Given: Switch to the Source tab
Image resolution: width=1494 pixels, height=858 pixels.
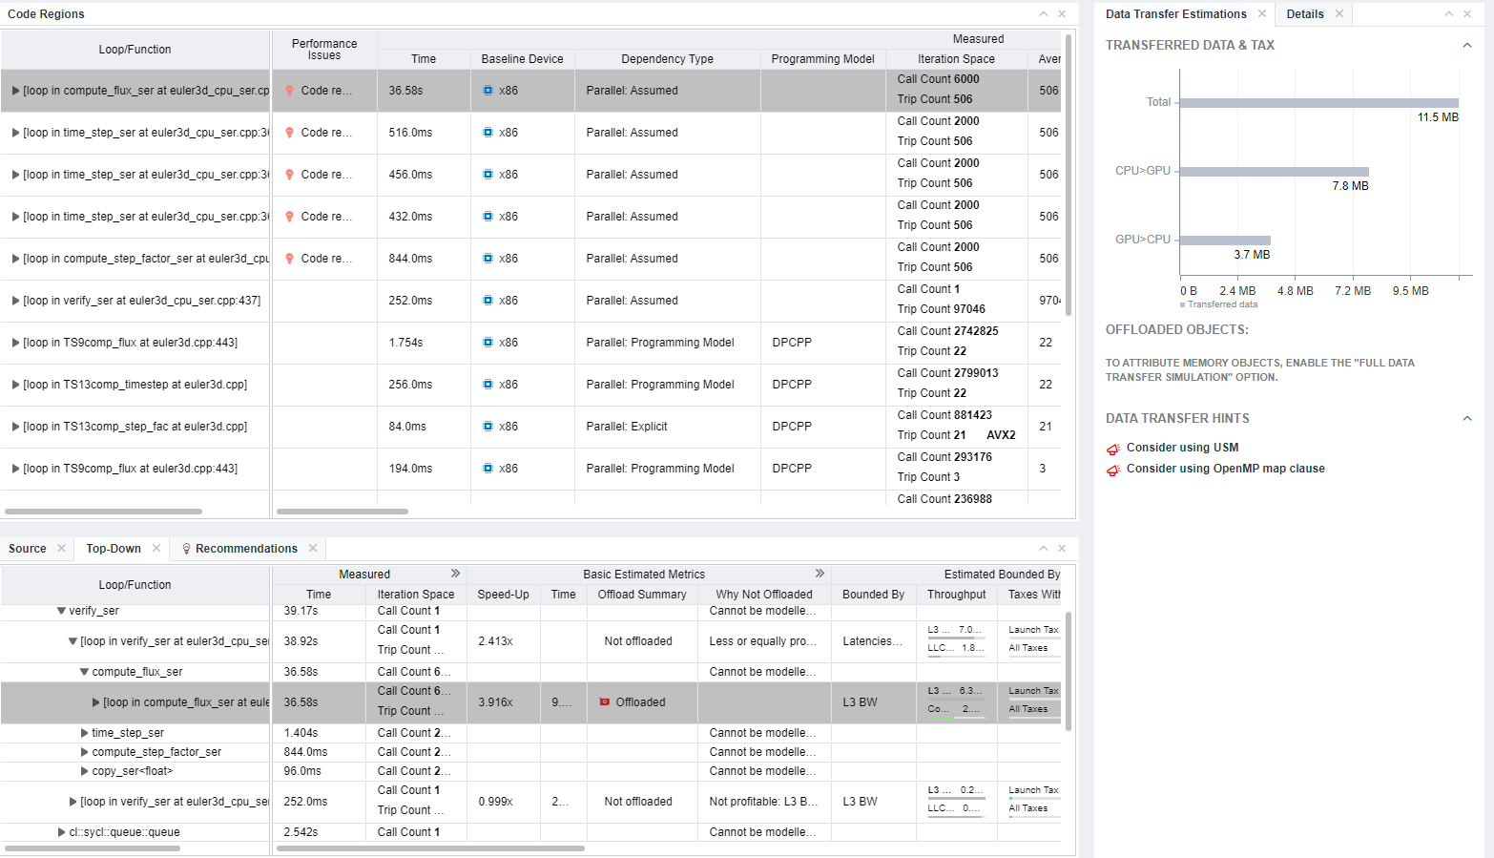Looking at the screenshot, I should (x=28, y=549).
